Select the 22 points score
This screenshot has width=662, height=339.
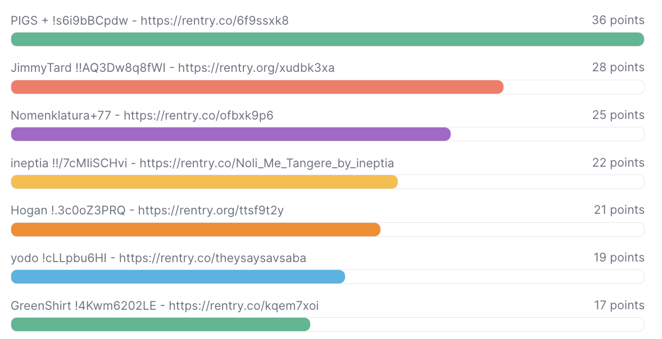[618, 163]
